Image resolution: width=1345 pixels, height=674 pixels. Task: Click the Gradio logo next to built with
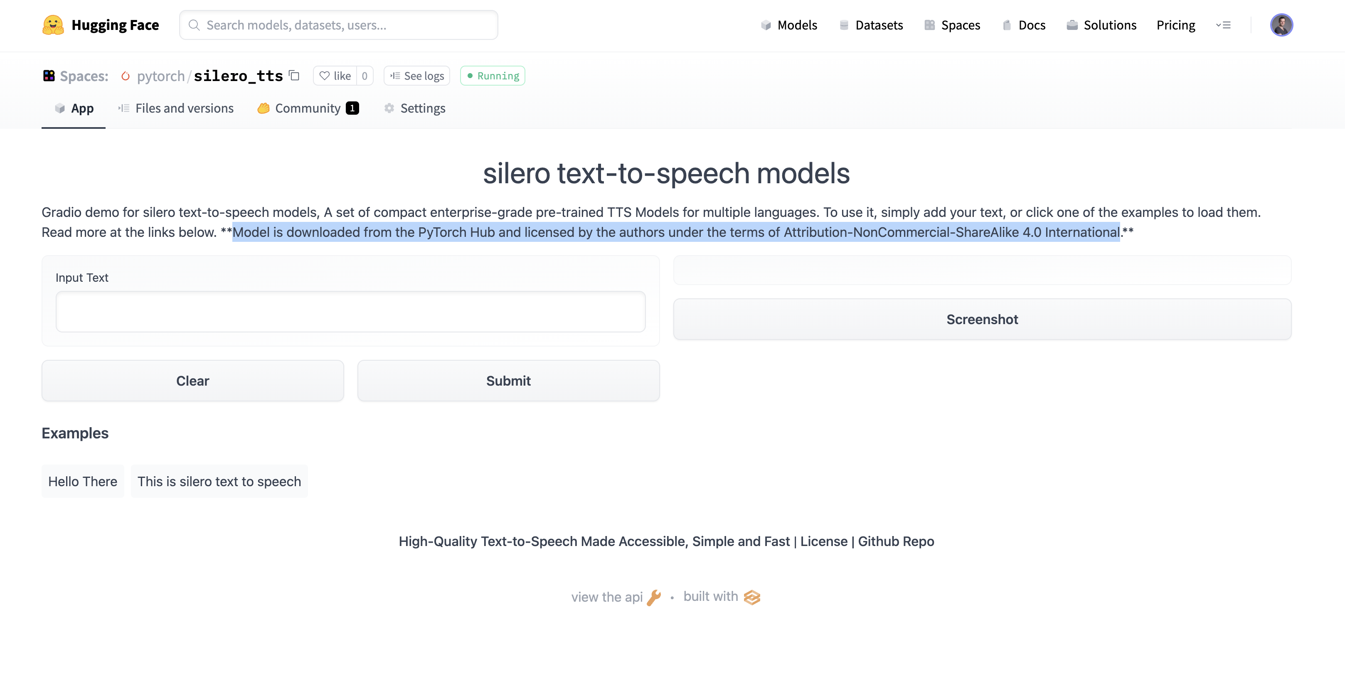[x=752, y=597]
